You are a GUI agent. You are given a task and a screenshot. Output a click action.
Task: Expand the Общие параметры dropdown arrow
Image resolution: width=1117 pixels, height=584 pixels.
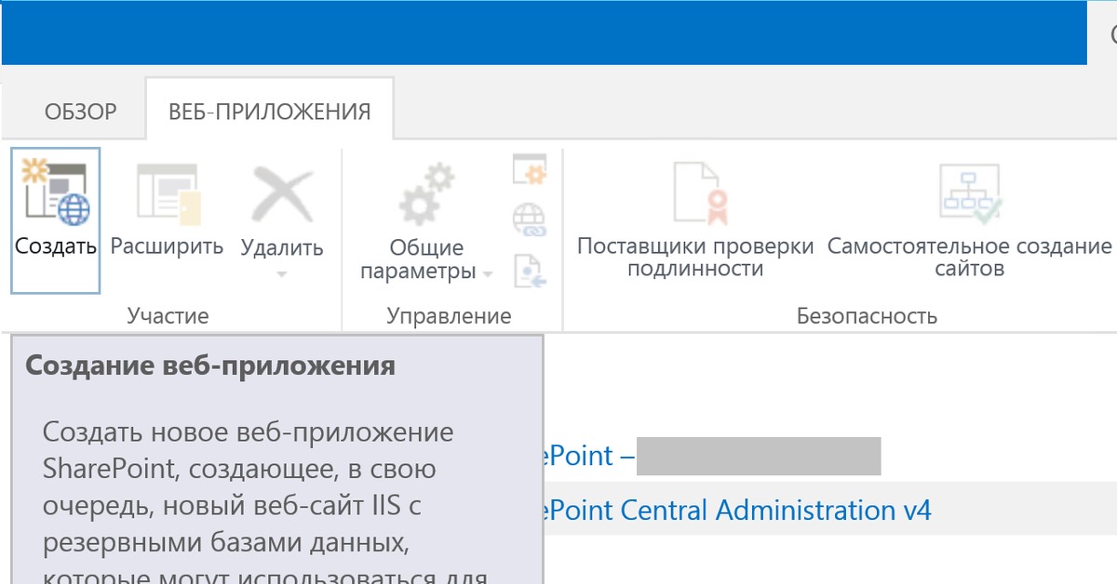[488, 273]
